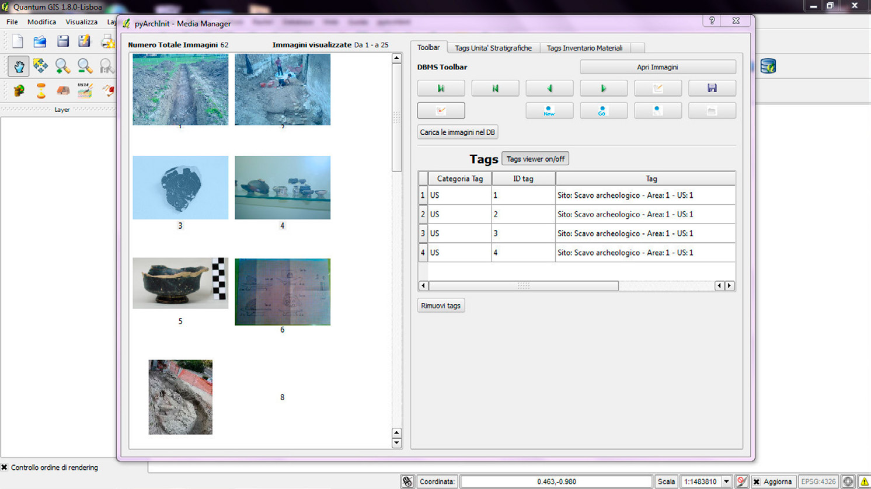Click Tags viewer on/off button
871x489 pixels.
[535, 159]
